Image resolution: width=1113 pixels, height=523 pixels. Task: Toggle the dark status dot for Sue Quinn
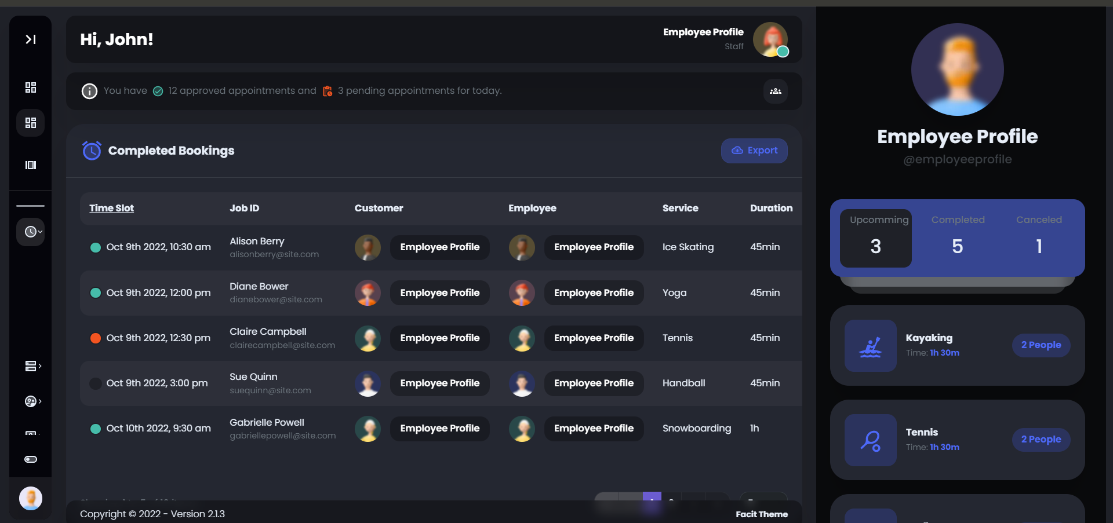coord(96,383)
